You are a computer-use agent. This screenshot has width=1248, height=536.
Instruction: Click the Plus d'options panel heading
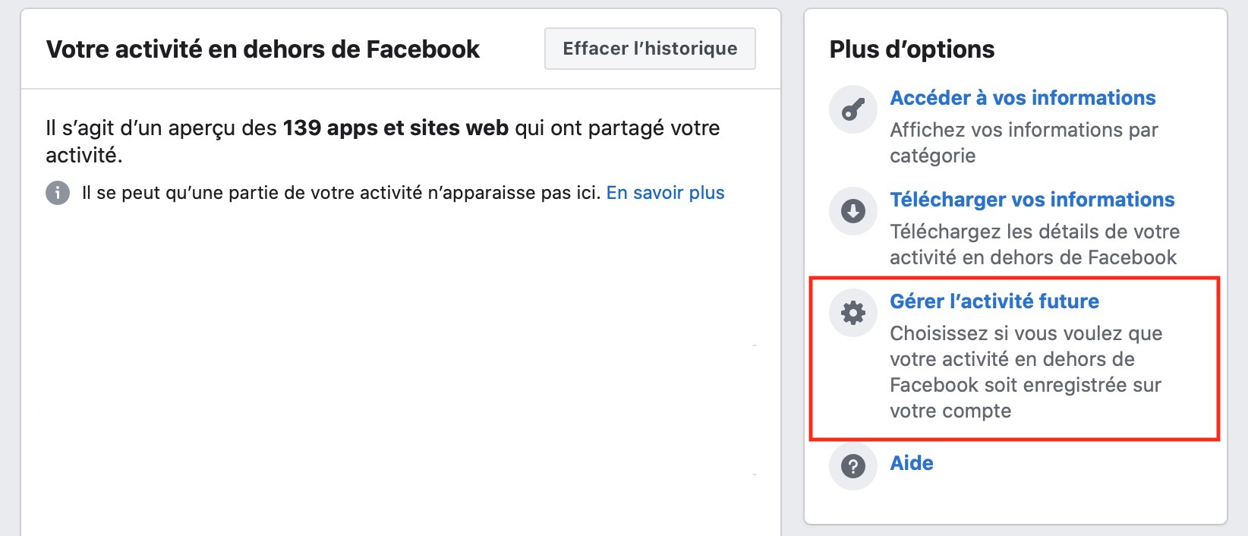click(x=912, y=49)
